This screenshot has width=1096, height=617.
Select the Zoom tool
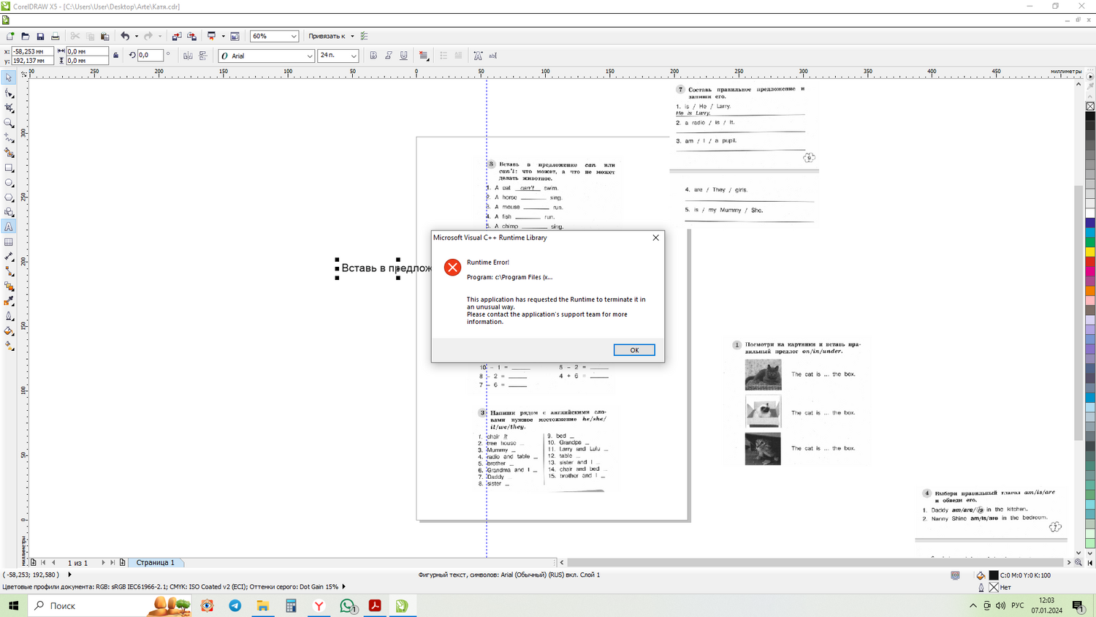[x=9, y=123]
